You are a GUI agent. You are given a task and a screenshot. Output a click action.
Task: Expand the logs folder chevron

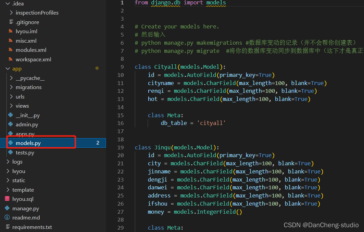pyautogui.click(x=8, y=162)
